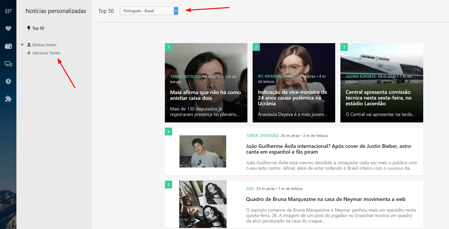This screenshot has width=449, height=229.
Task: Click the Notícias personalizadas heading
Action: (x=56, y=11)
